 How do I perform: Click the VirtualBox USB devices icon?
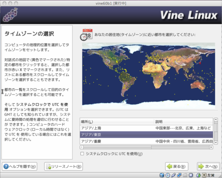[173, 175]
